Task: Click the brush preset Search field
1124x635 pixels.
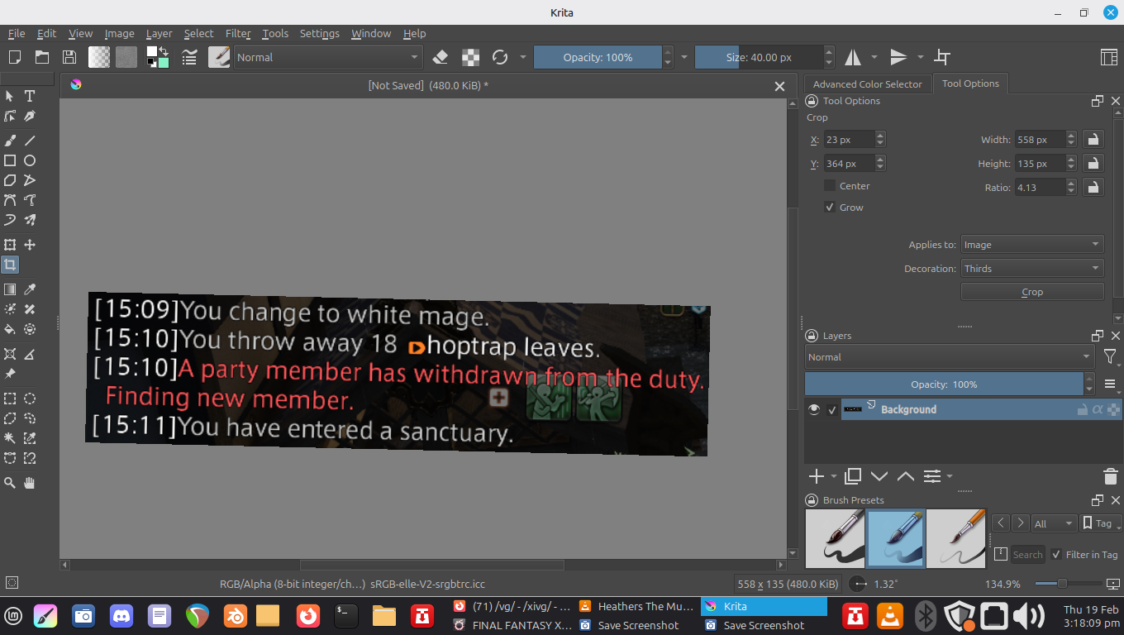Action: [x=1027, y=555]
